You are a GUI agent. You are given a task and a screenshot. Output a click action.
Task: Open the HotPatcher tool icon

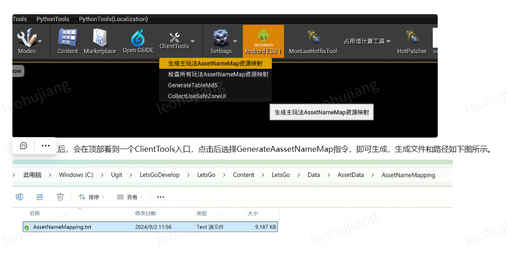[x=412, y=41]
